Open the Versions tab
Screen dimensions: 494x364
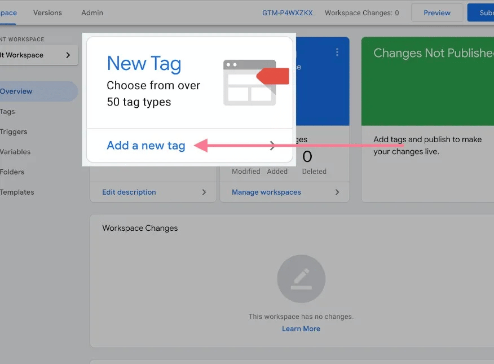click(x=47, y=12)
